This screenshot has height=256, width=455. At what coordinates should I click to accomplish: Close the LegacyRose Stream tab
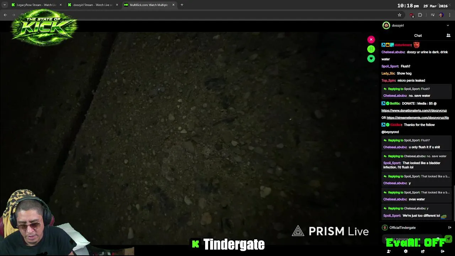click(x=60, y=5)
